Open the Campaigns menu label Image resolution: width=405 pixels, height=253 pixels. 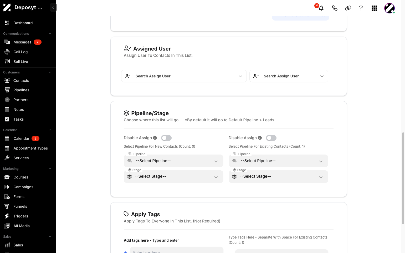23,187
